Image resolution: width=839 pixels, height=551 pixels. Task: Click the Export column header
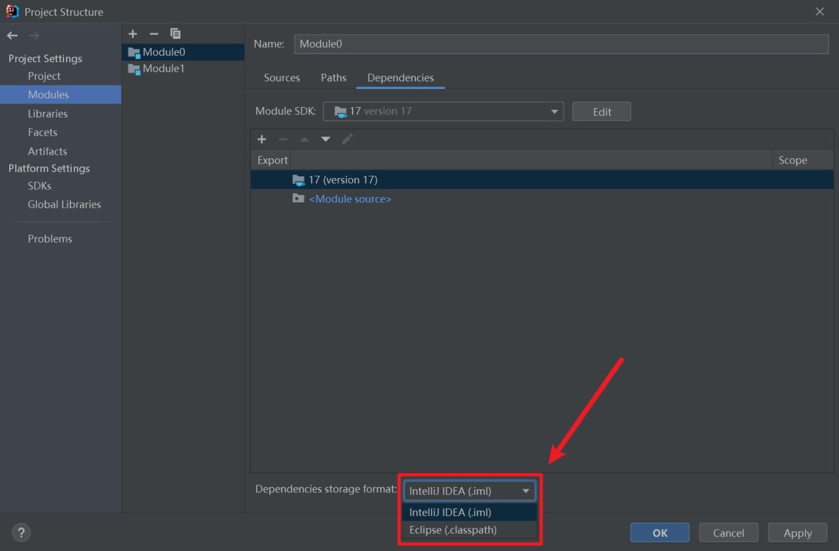[x=272, y=160]
